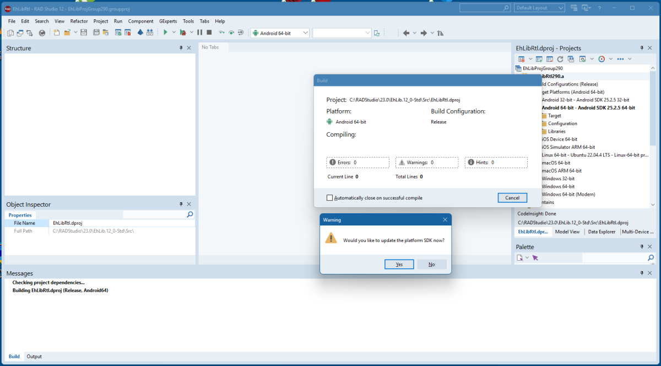Click the forward navigation arrow icon
The image size is (661, 366).
coord(424,33)
